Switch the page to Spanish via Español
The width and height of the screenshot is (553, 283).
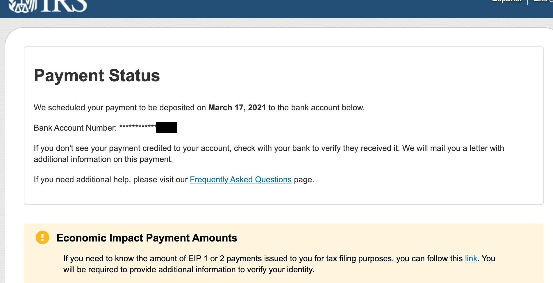pyautogui.click(x=506, y=1)
